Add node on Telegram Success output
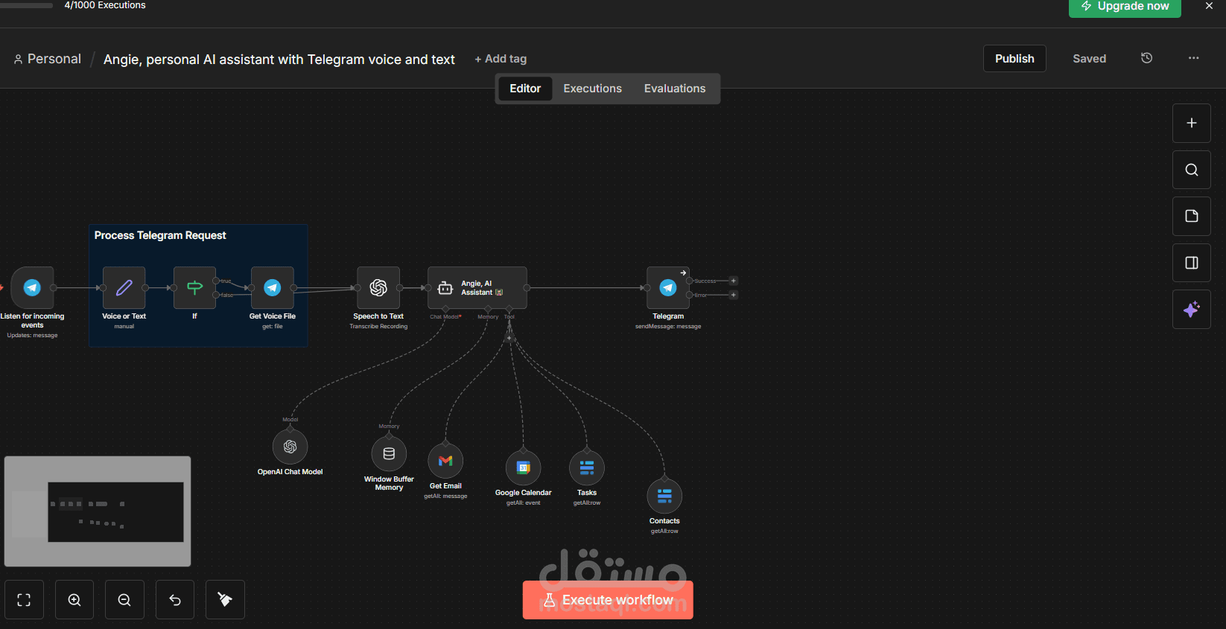Viewport: 1226px width, 629px height. click(734, 281)
